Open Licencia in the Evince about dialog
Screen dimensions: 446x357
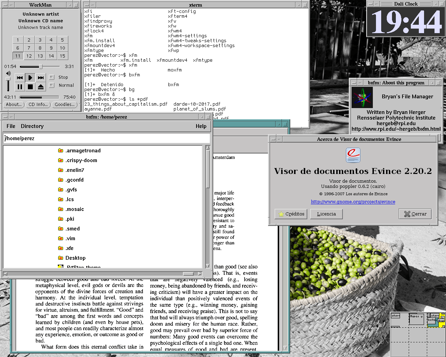coord(326,214)
